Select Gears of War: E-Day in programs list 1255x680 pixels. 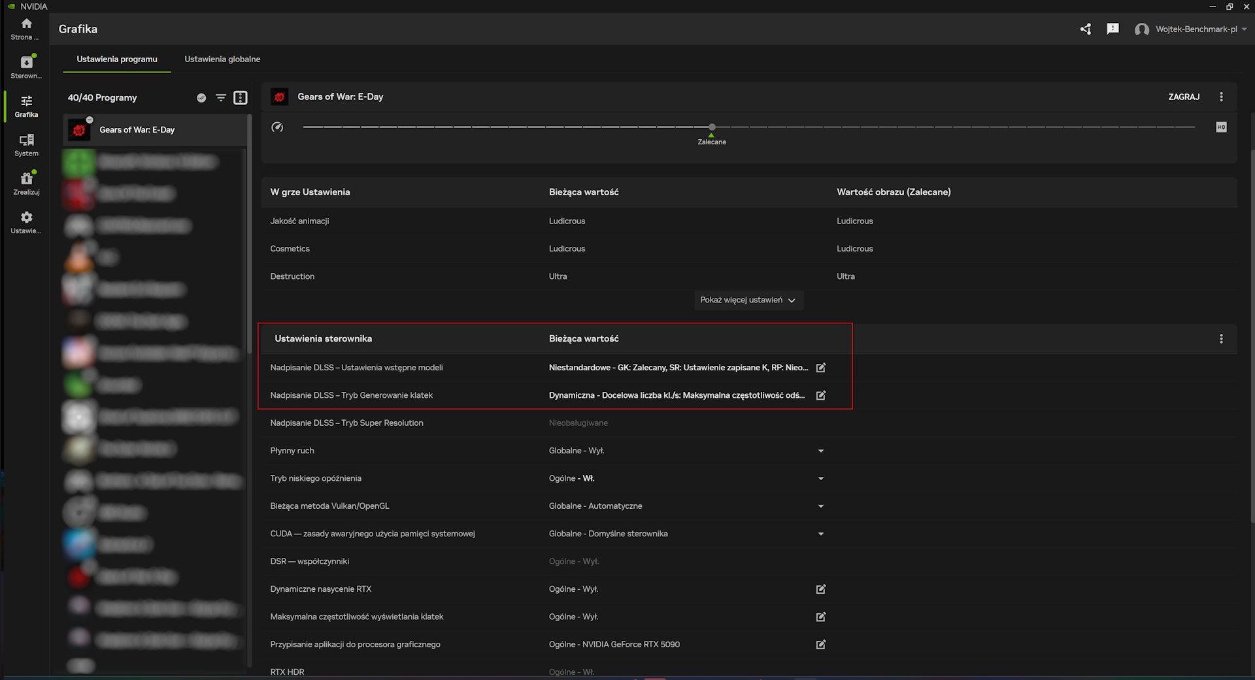click(x=156, y=130)
